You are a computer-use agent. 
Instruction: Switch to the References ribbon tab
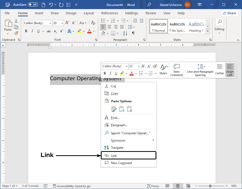[109, 13]
